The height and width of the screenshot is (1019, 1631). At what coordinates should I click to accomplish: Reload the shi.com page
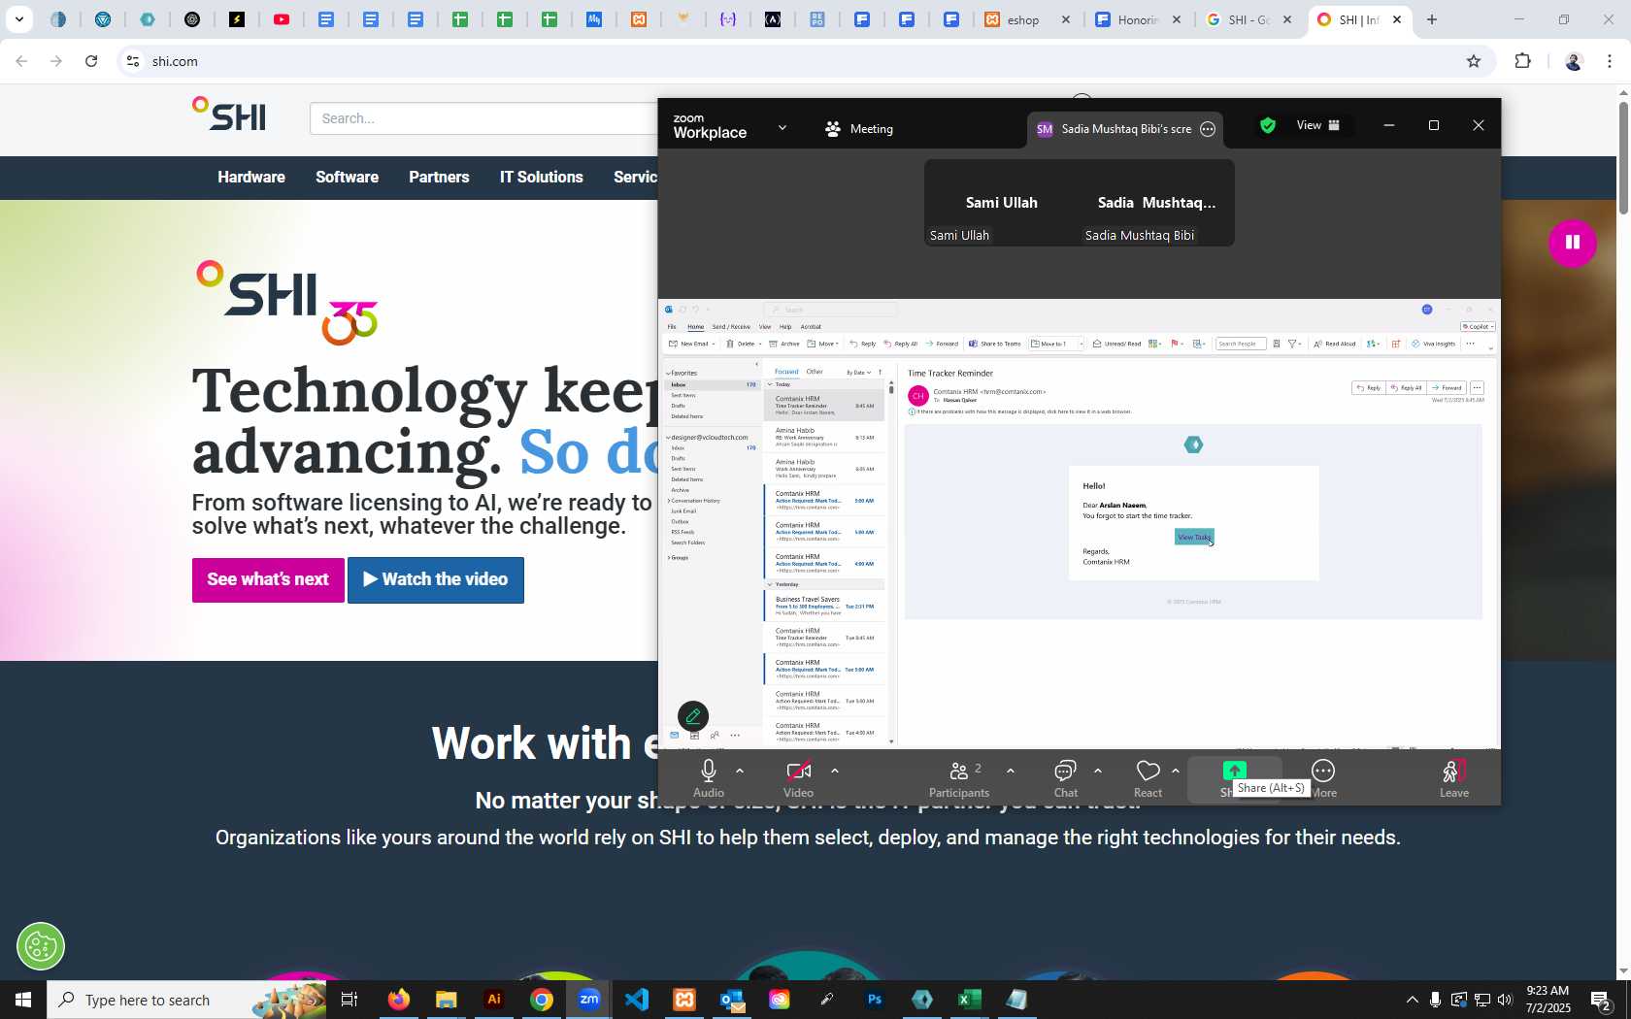point(91,61)
